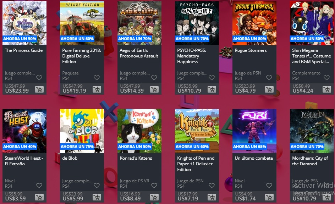
Task: Add Un último combate to cart
Action: pos(269,197)
